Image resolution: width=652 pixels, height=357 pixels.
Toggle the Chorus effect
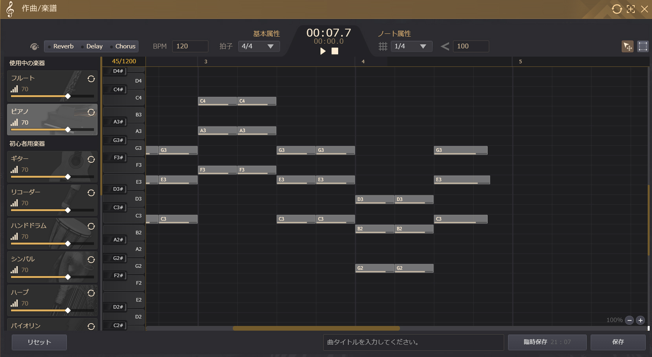pyautogui.click(x=123, y=46)
